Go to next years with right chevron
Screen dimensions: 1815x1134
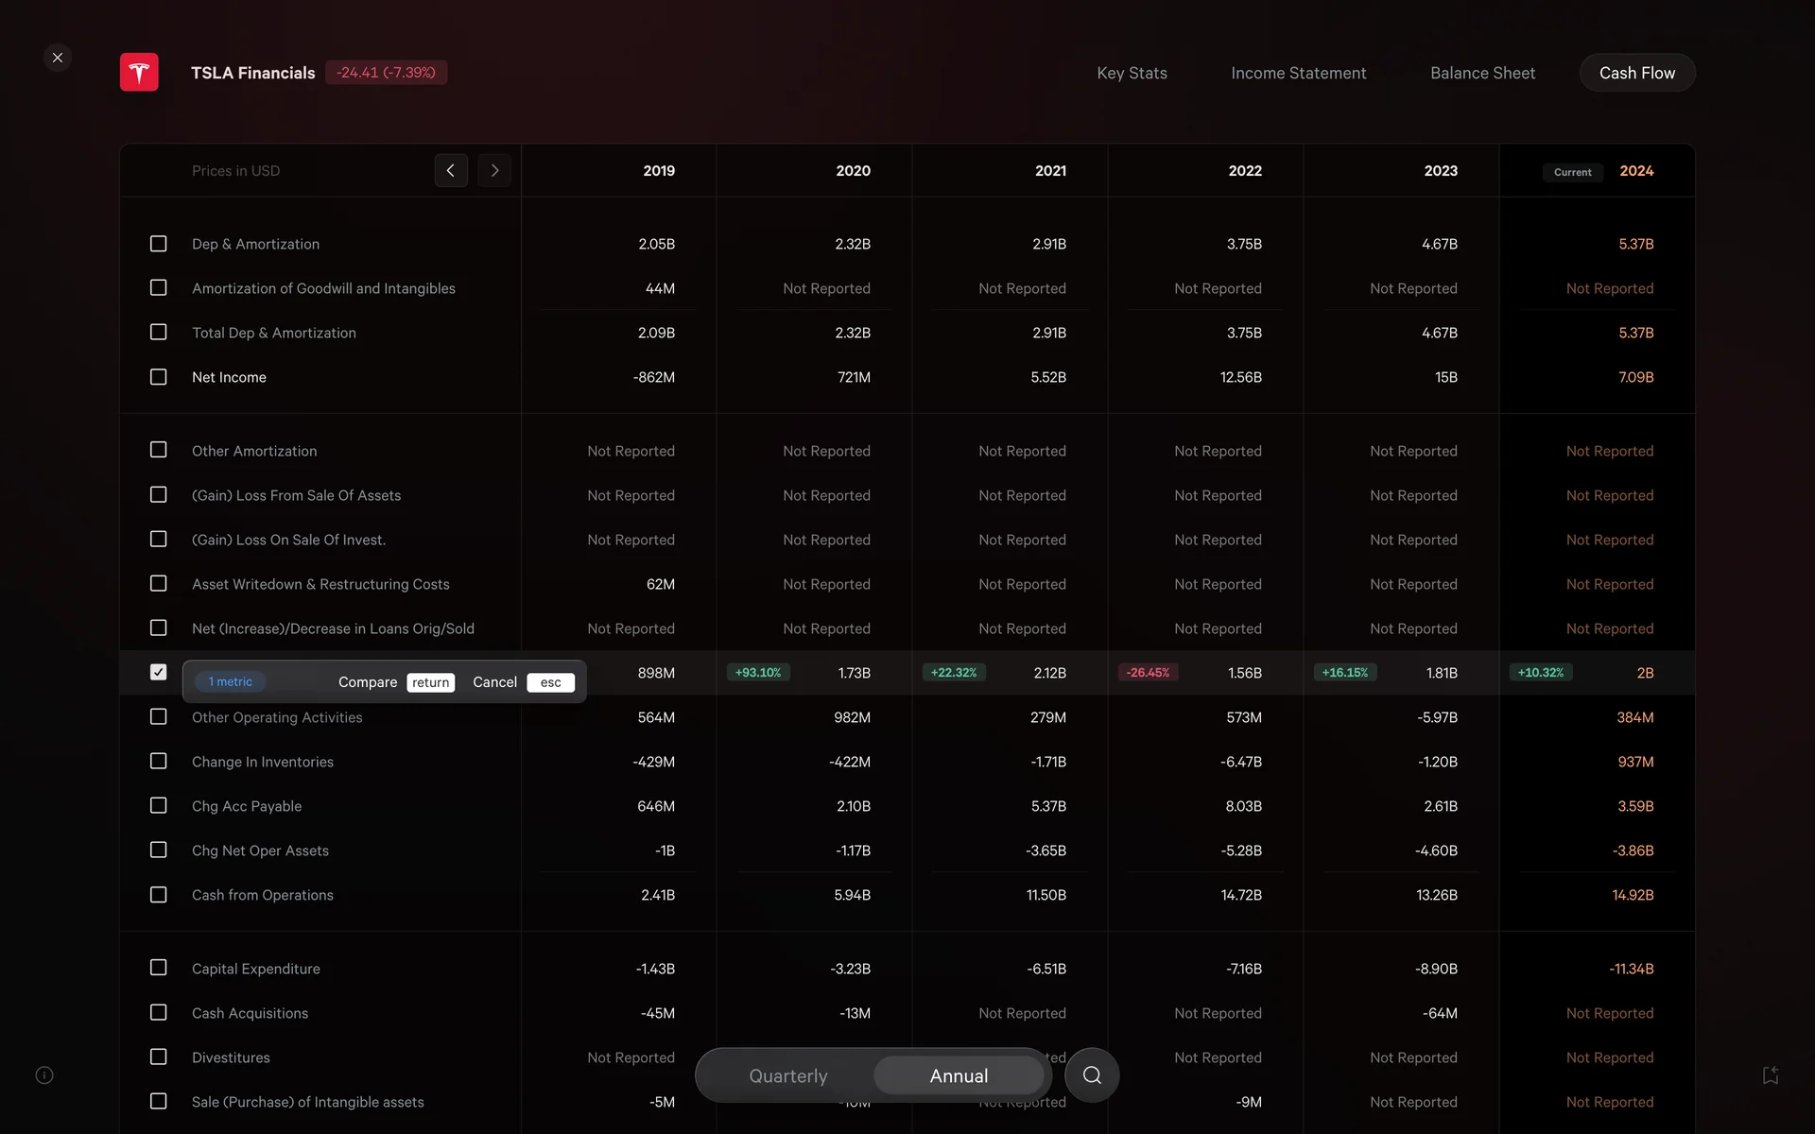(x=494, y=171)
